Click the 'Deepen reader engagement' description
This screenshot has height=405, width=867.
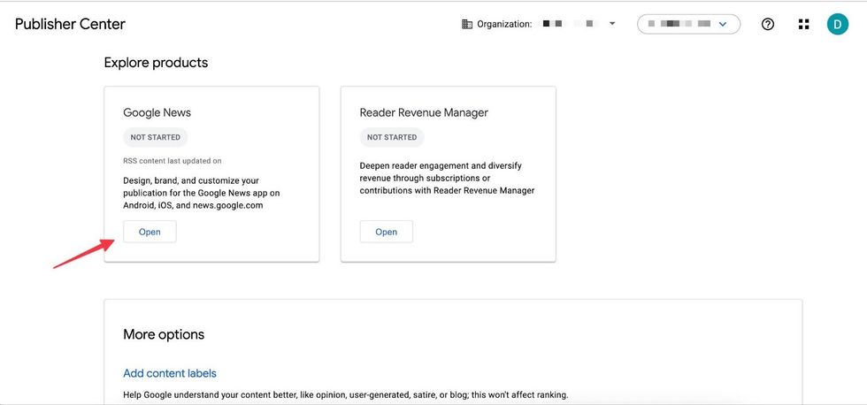[448, 178]
